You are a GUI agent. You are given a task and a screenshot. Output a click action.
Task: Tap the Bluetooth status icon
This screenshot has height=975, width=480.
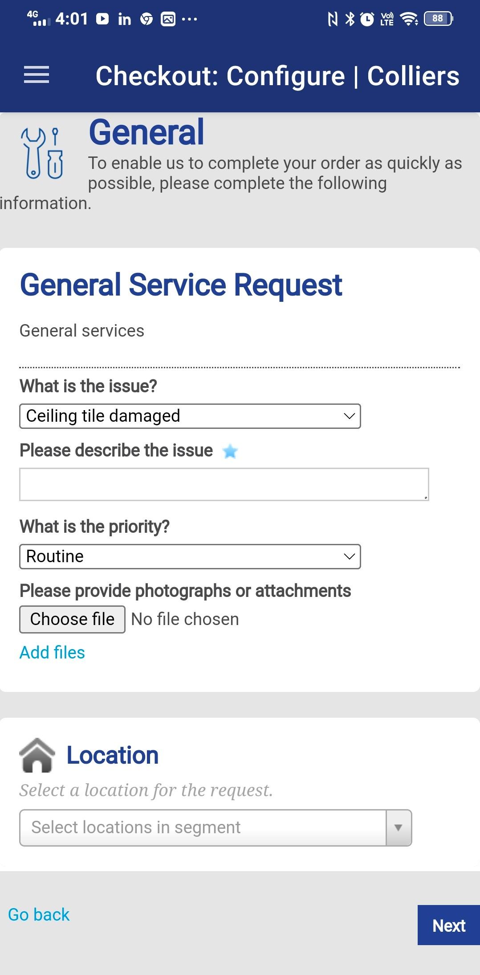point(350,19)
